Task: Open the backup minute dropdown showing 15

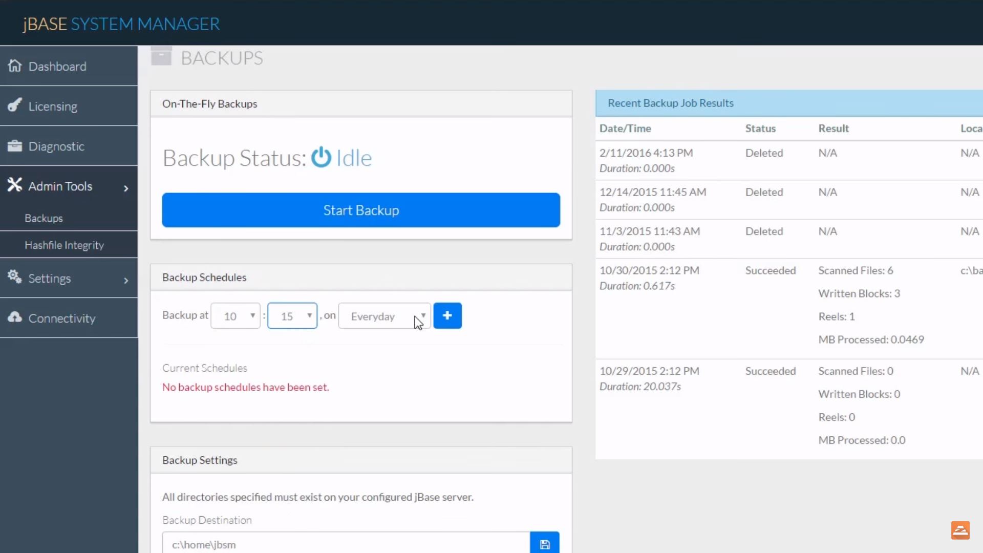Action: click(x=292, y=316)
